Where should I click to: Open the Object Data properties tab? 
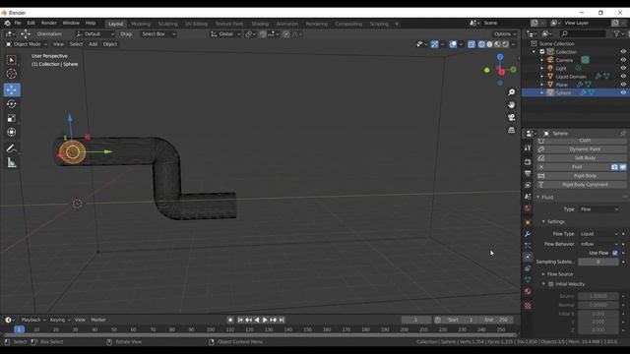[528, 279]
